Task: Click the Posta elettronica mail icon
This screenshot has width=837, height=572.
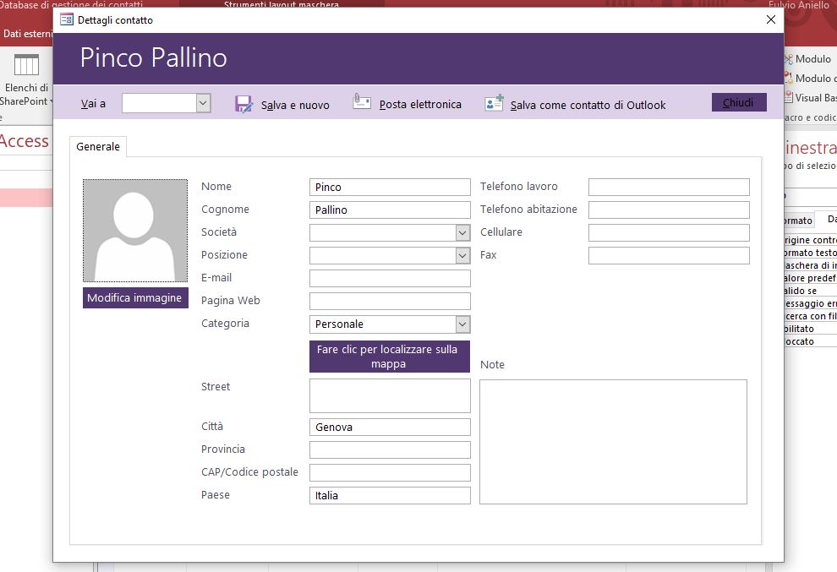Action: pyautogui.click(x=361, y=101)
